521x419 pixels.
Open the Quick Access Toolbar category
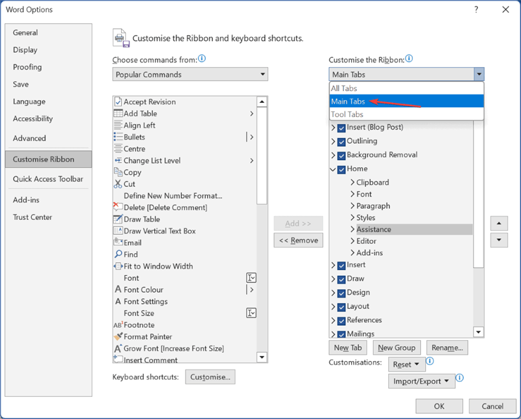pyautogui.click(x=48, y=179)
